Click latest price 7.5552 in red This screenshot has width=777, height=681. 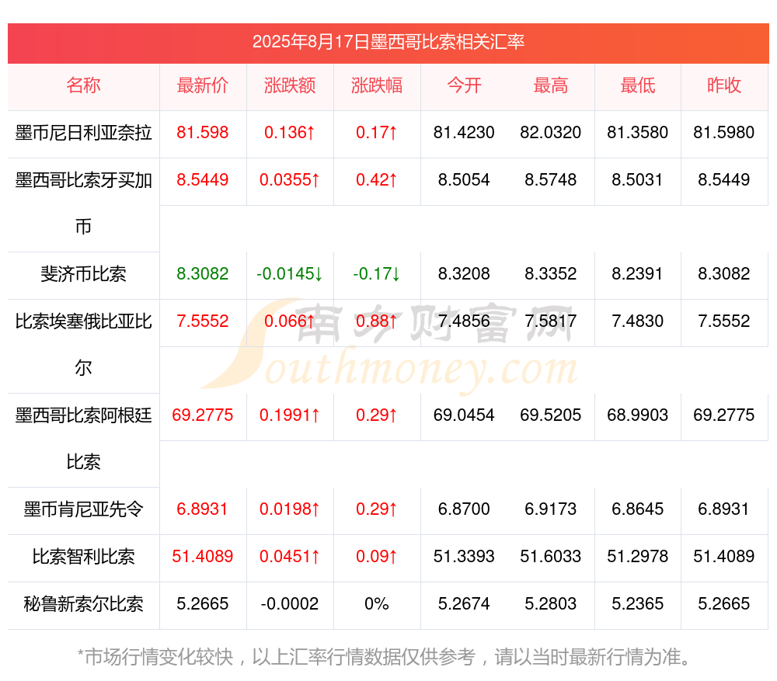202,321
